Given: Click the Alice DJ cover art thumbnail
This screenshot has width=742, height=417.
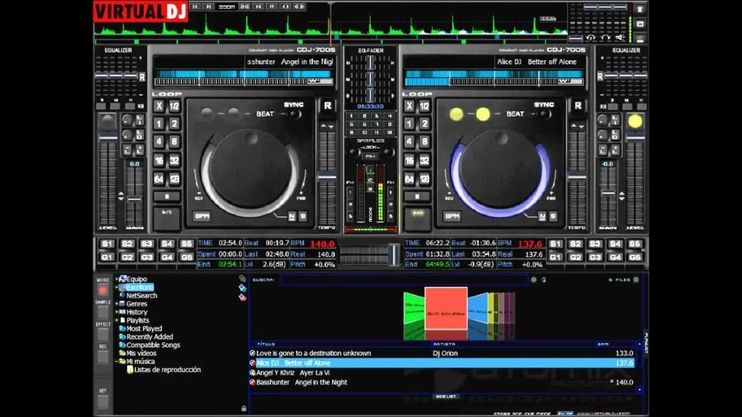Looking at the screenshot, I should click(x=446, y=309).
